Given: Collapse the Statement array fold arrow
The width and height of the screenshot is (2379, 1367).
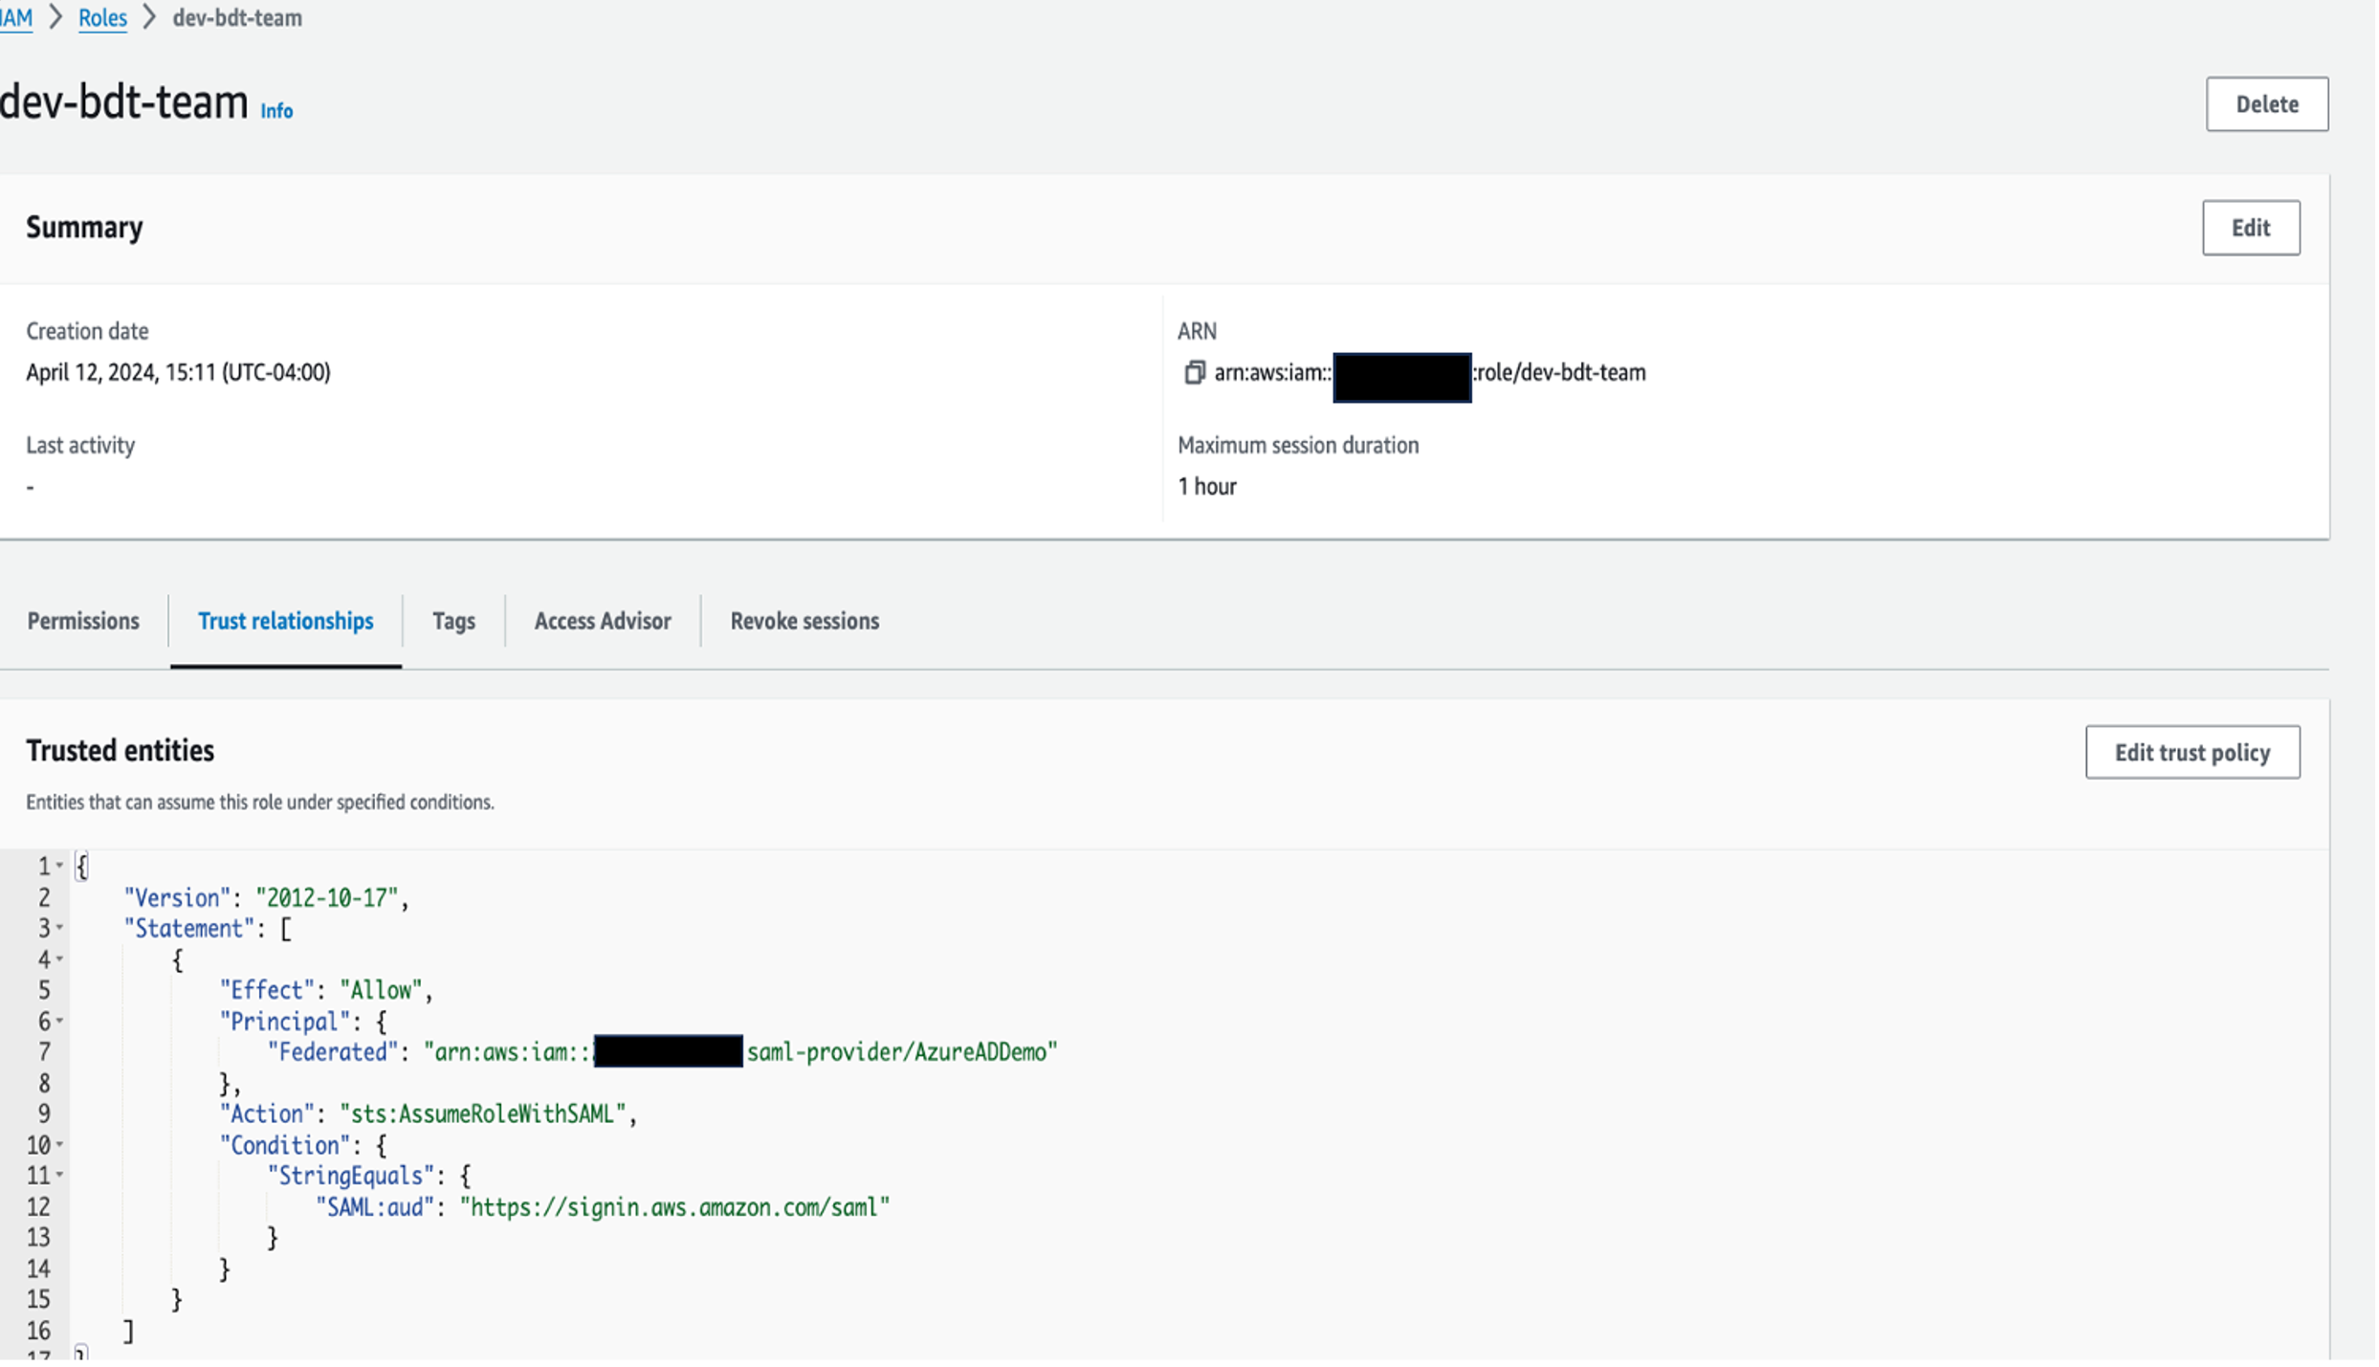Looking at the screenshot, I should click(x=60, y=927).
